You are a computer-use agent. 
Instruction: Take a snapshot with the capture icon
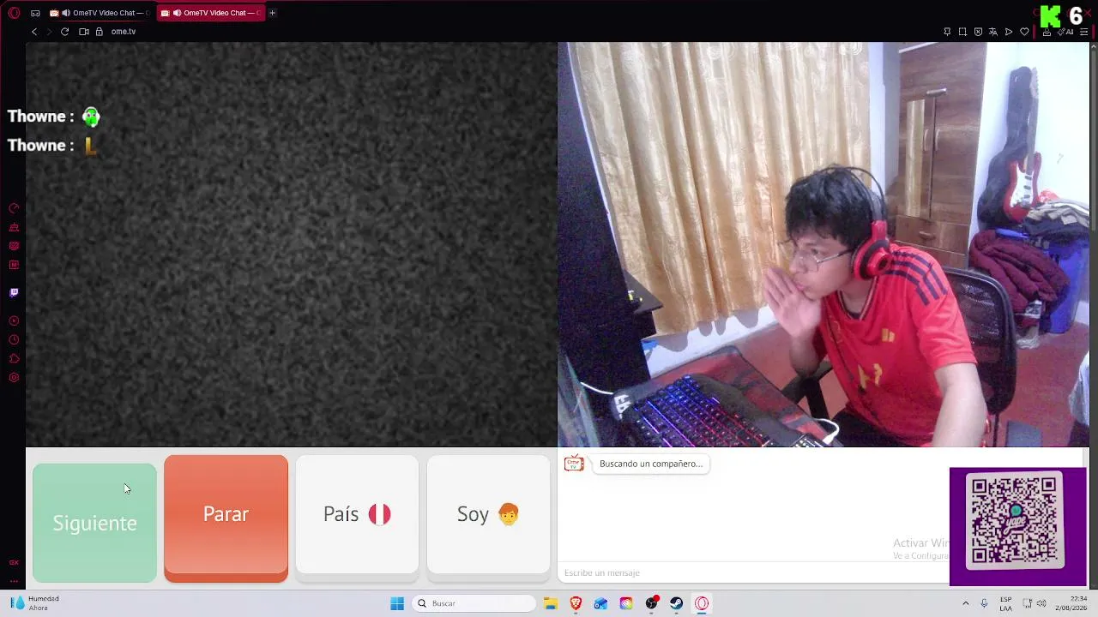[x=962, y=32]
